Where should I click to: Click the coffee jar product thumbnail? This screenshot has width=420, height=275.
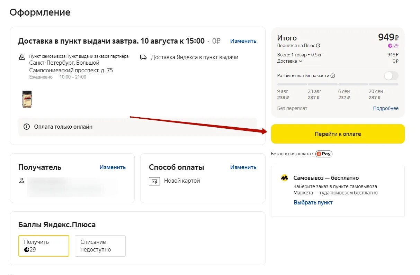coord(27,99)
